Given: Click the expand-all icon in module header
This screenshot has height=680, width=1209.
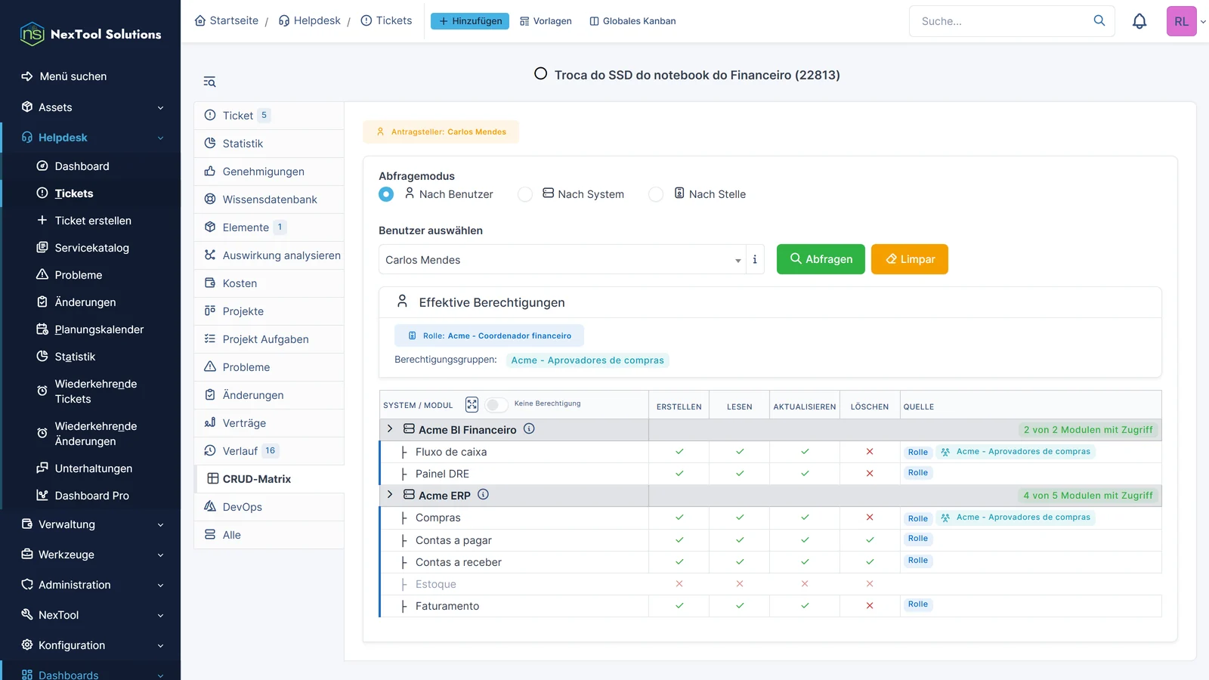Looking at the screenshot, I should (472, 404).
